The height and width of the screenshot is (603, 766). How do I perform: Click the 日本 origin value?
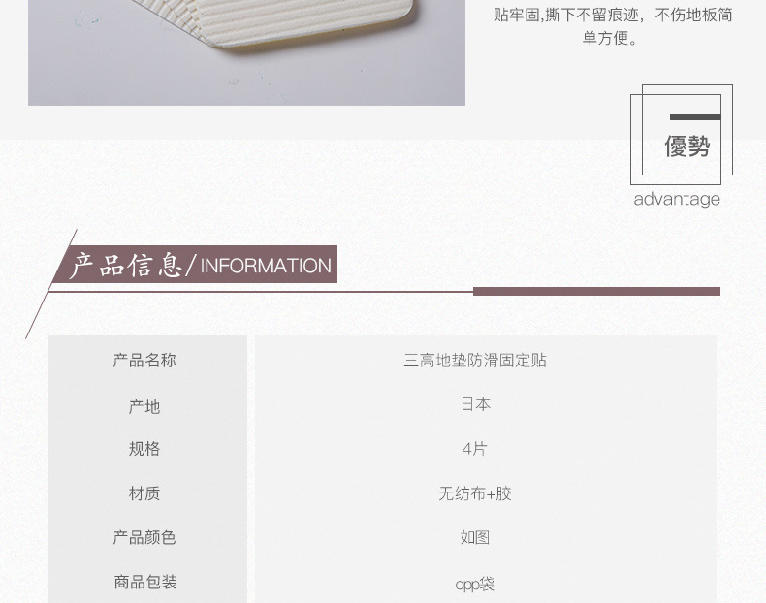tap(475, 404)
